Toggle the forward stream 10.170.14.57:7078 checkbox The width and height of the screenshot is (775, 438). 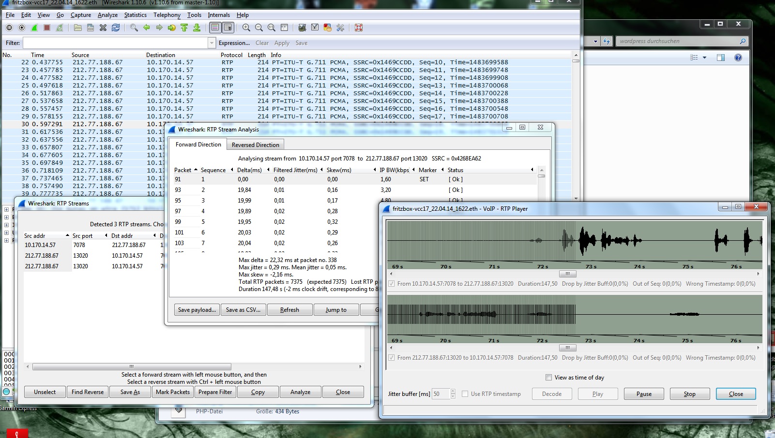391,284
